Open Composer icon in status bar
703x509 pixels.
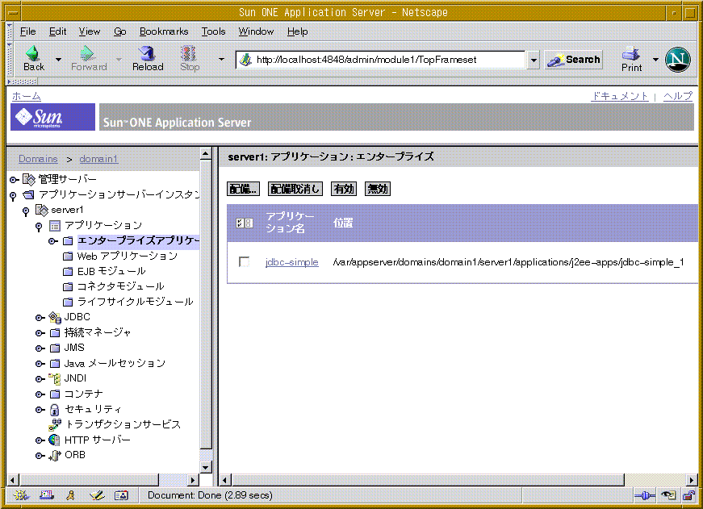(96, 495)
